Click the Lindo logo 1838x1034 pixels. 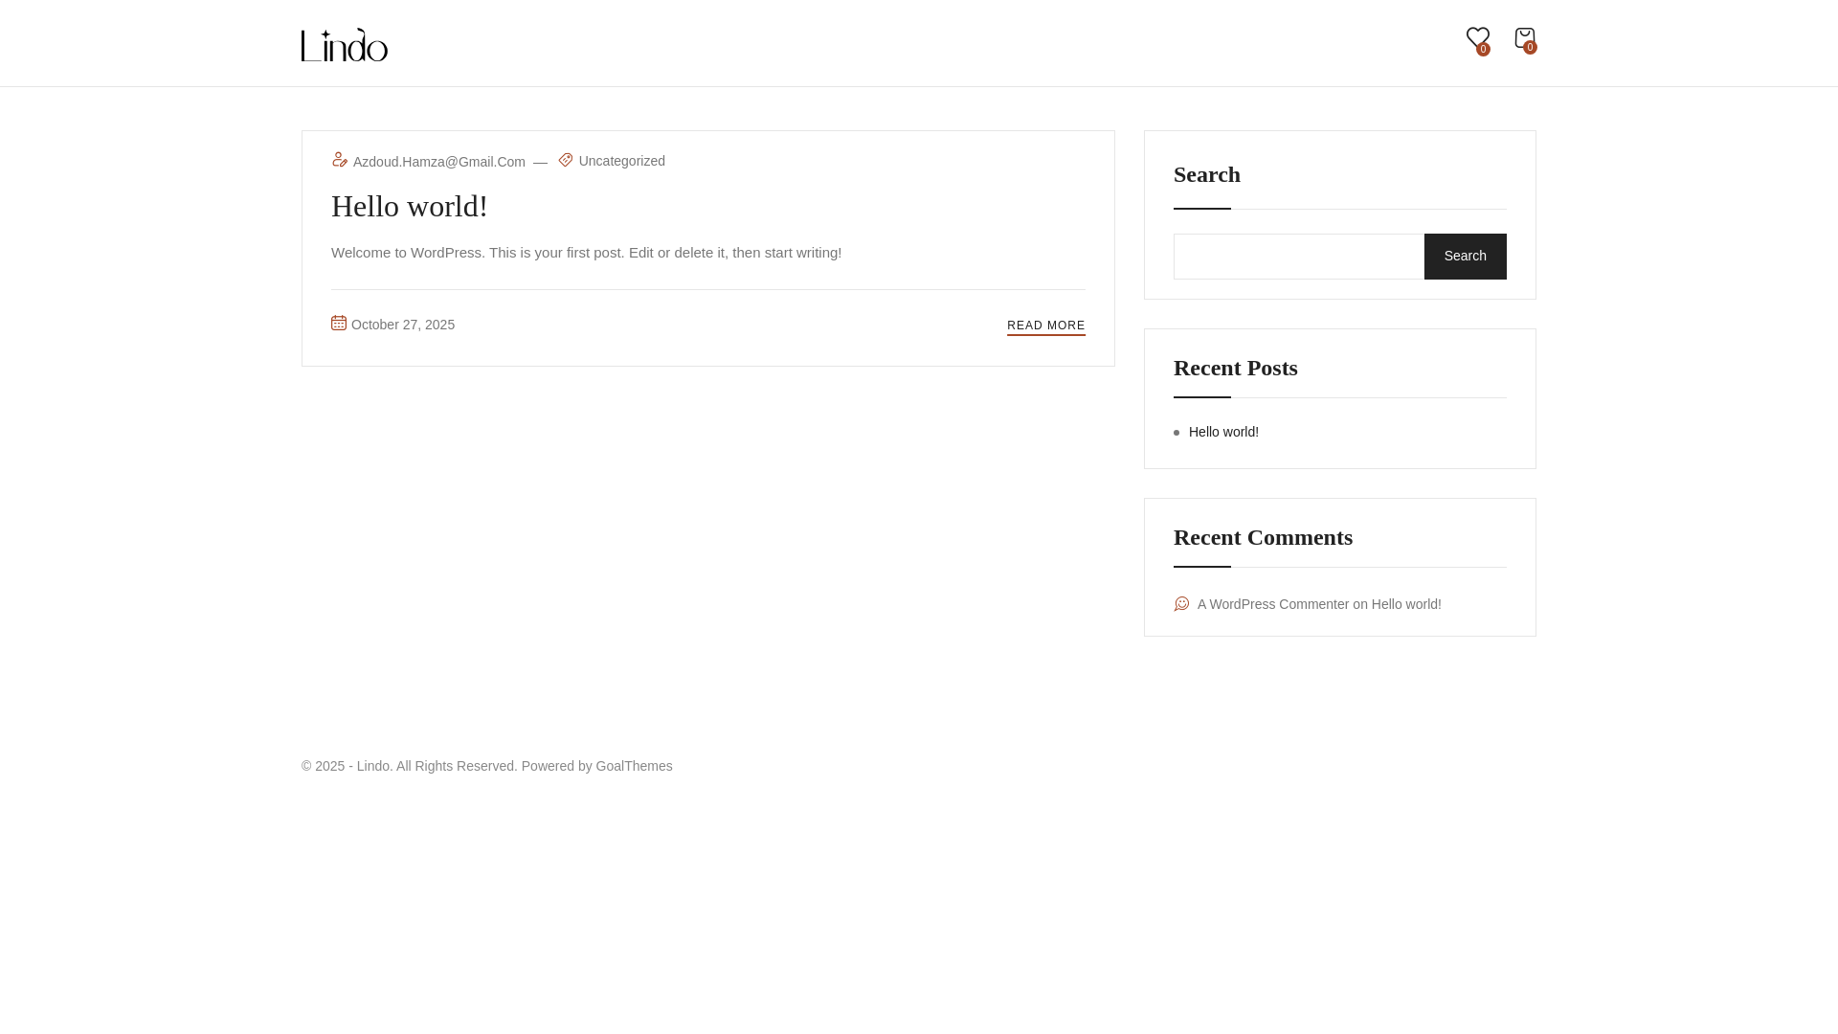[x=345, y=45]
